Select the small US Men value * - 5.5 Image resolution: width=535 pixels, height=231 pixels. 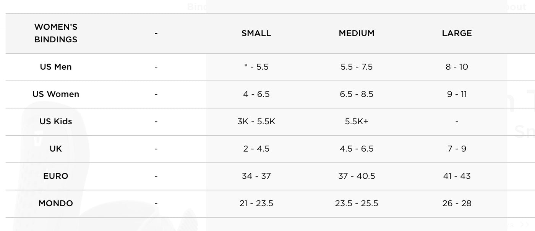(256, 67)
